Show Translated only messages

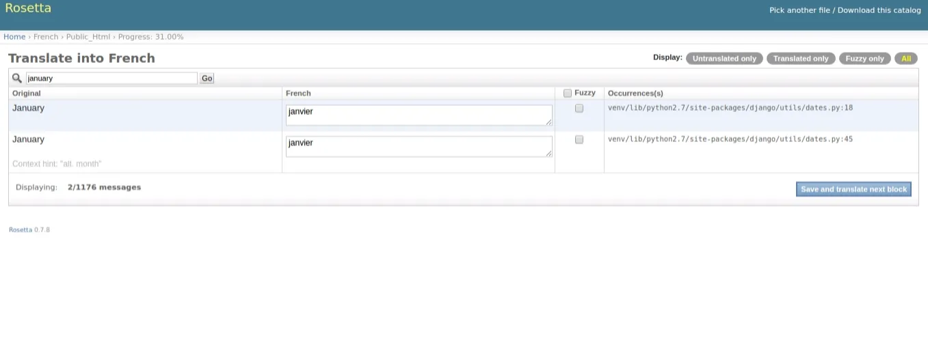(801, 59)
